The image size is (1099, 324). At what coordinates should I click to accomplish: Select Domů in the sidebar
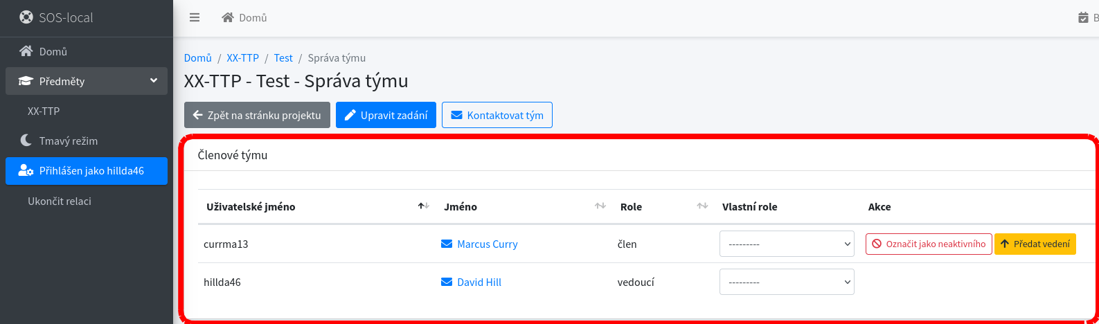(53, 51)
